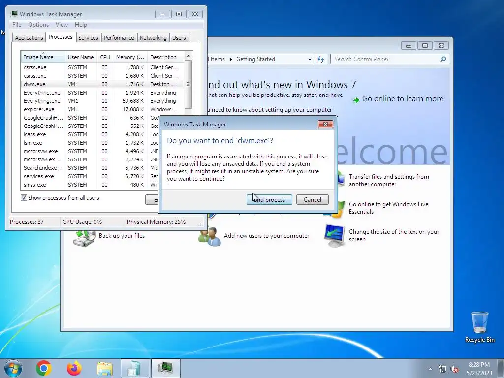Switch to the Users tab

pyautogui.click(x=179, y=38)
